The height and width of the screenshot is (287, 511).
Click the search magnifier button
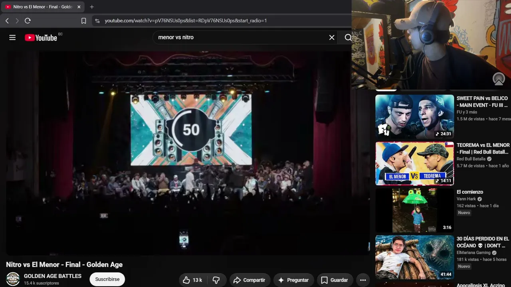click(x=348, y=37)
